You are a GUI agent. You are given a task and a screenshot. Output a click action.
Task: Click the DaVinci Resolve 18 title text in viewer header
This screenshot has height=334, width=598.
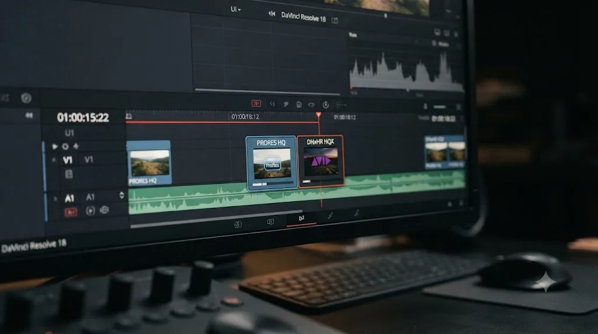pyautogui.click(x=303, y=17)
